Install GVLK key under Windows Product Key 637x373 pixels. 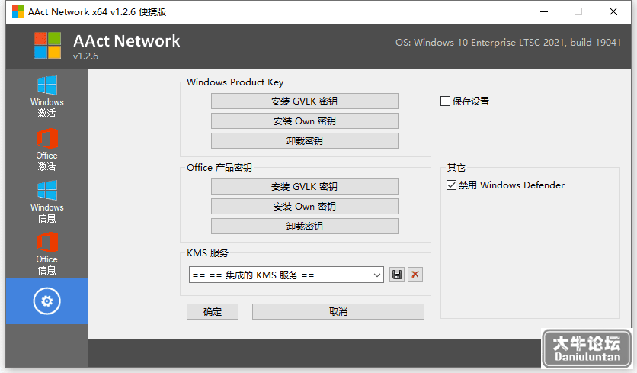(x=305, y=101)
